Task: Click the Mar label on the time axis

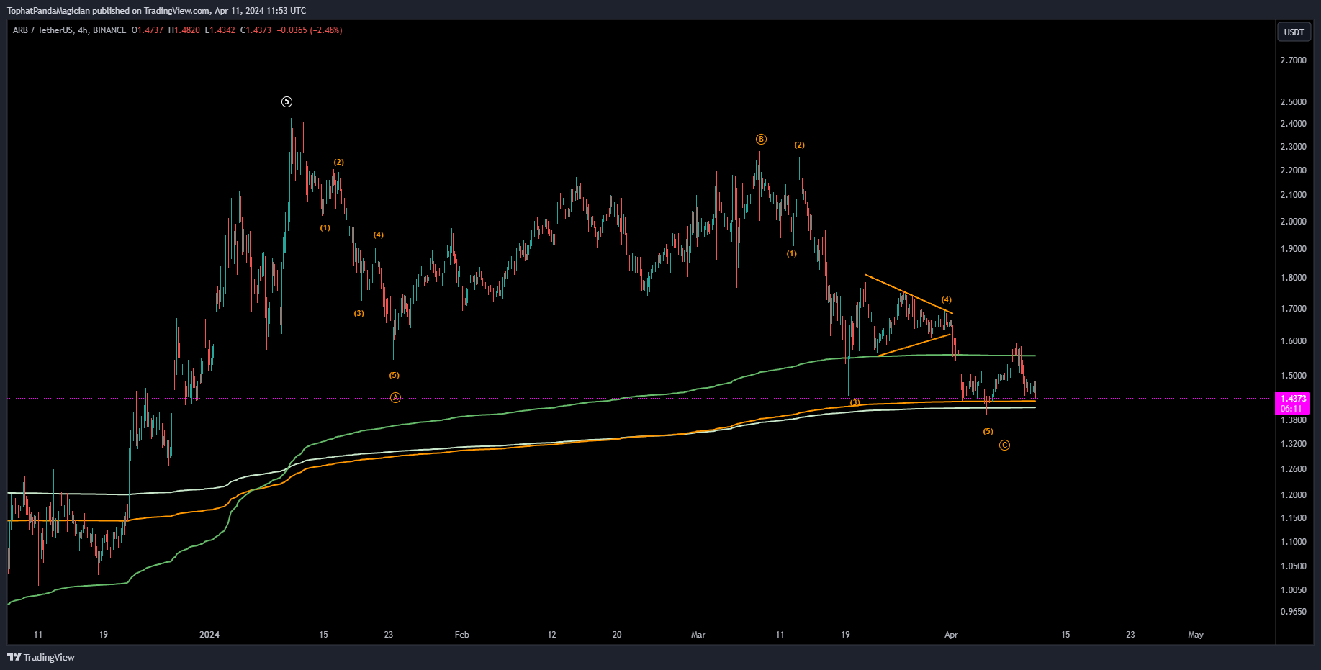Action: [x=698, y=635]
